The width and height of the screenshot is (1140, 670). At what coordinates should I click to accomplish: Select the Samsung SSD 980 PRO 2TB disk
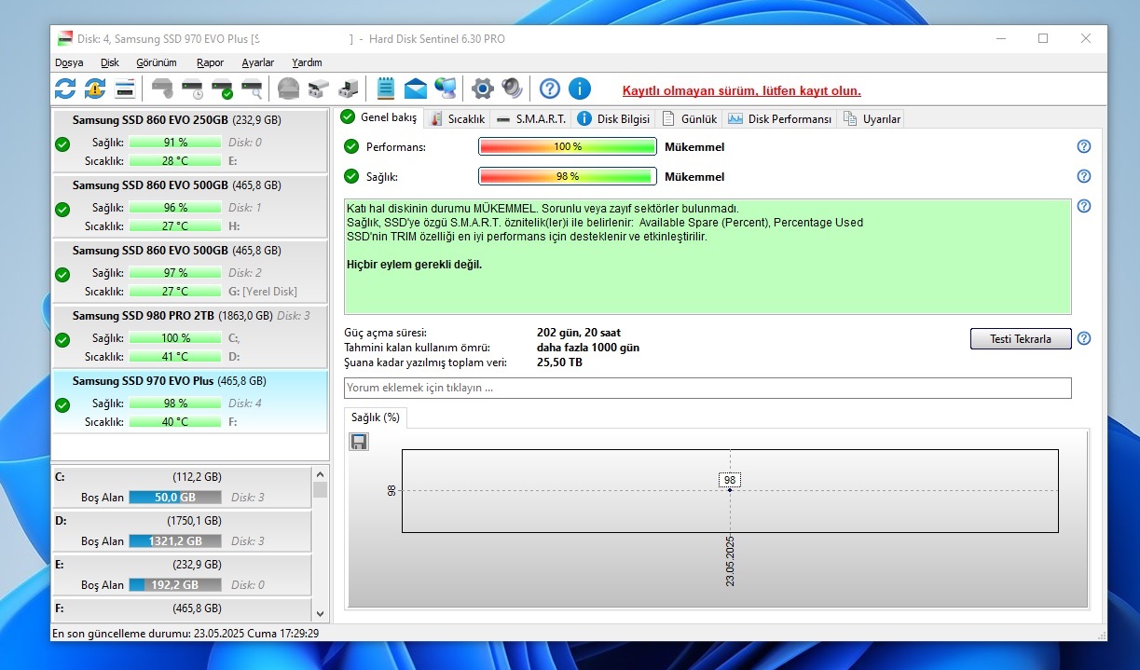pos(190,336)
